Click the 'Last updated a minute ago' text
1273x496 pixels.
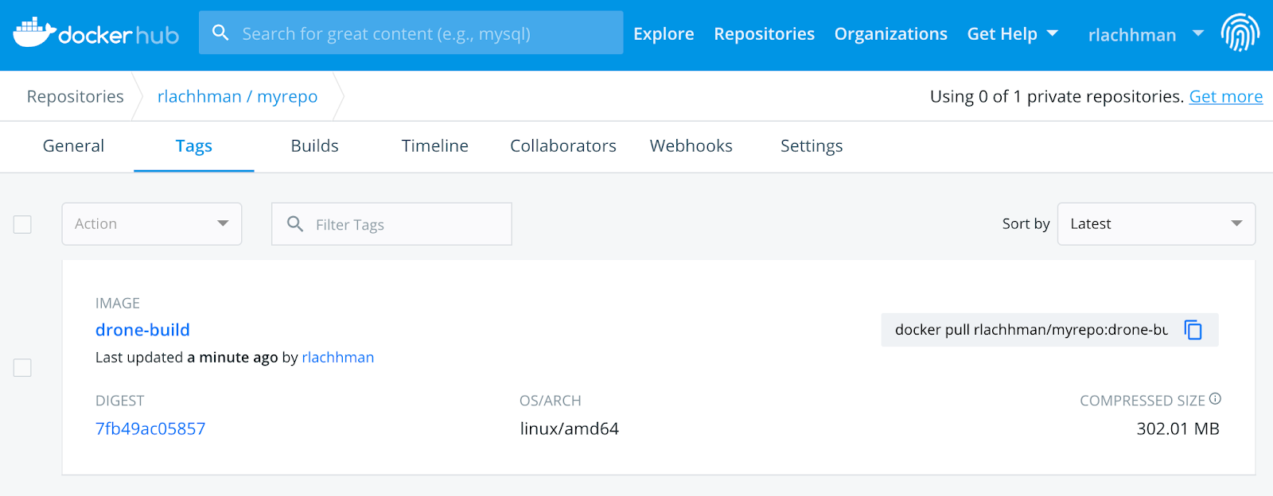point(187,358)
